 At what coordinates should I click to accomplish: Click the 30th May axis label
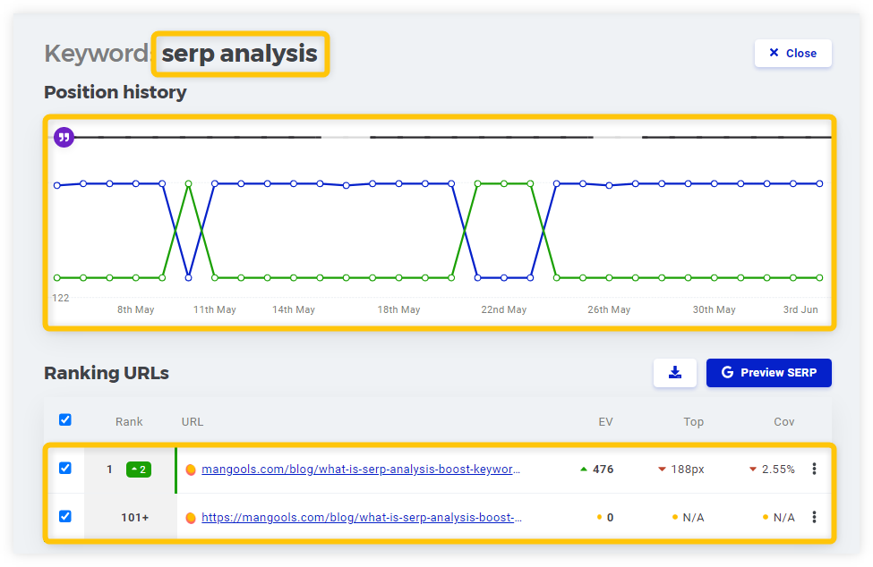715,309
